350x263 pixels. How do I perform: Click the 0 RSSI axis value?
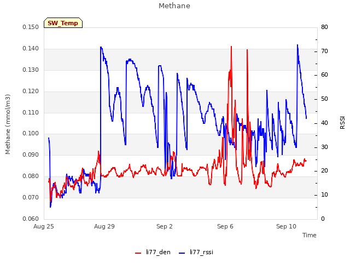pos(323,219)
